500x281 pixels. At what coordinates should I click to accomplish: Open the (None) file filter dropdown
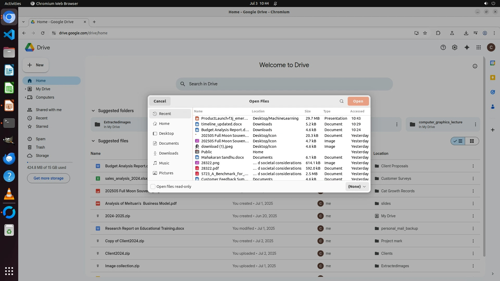(x=357, y=187)
